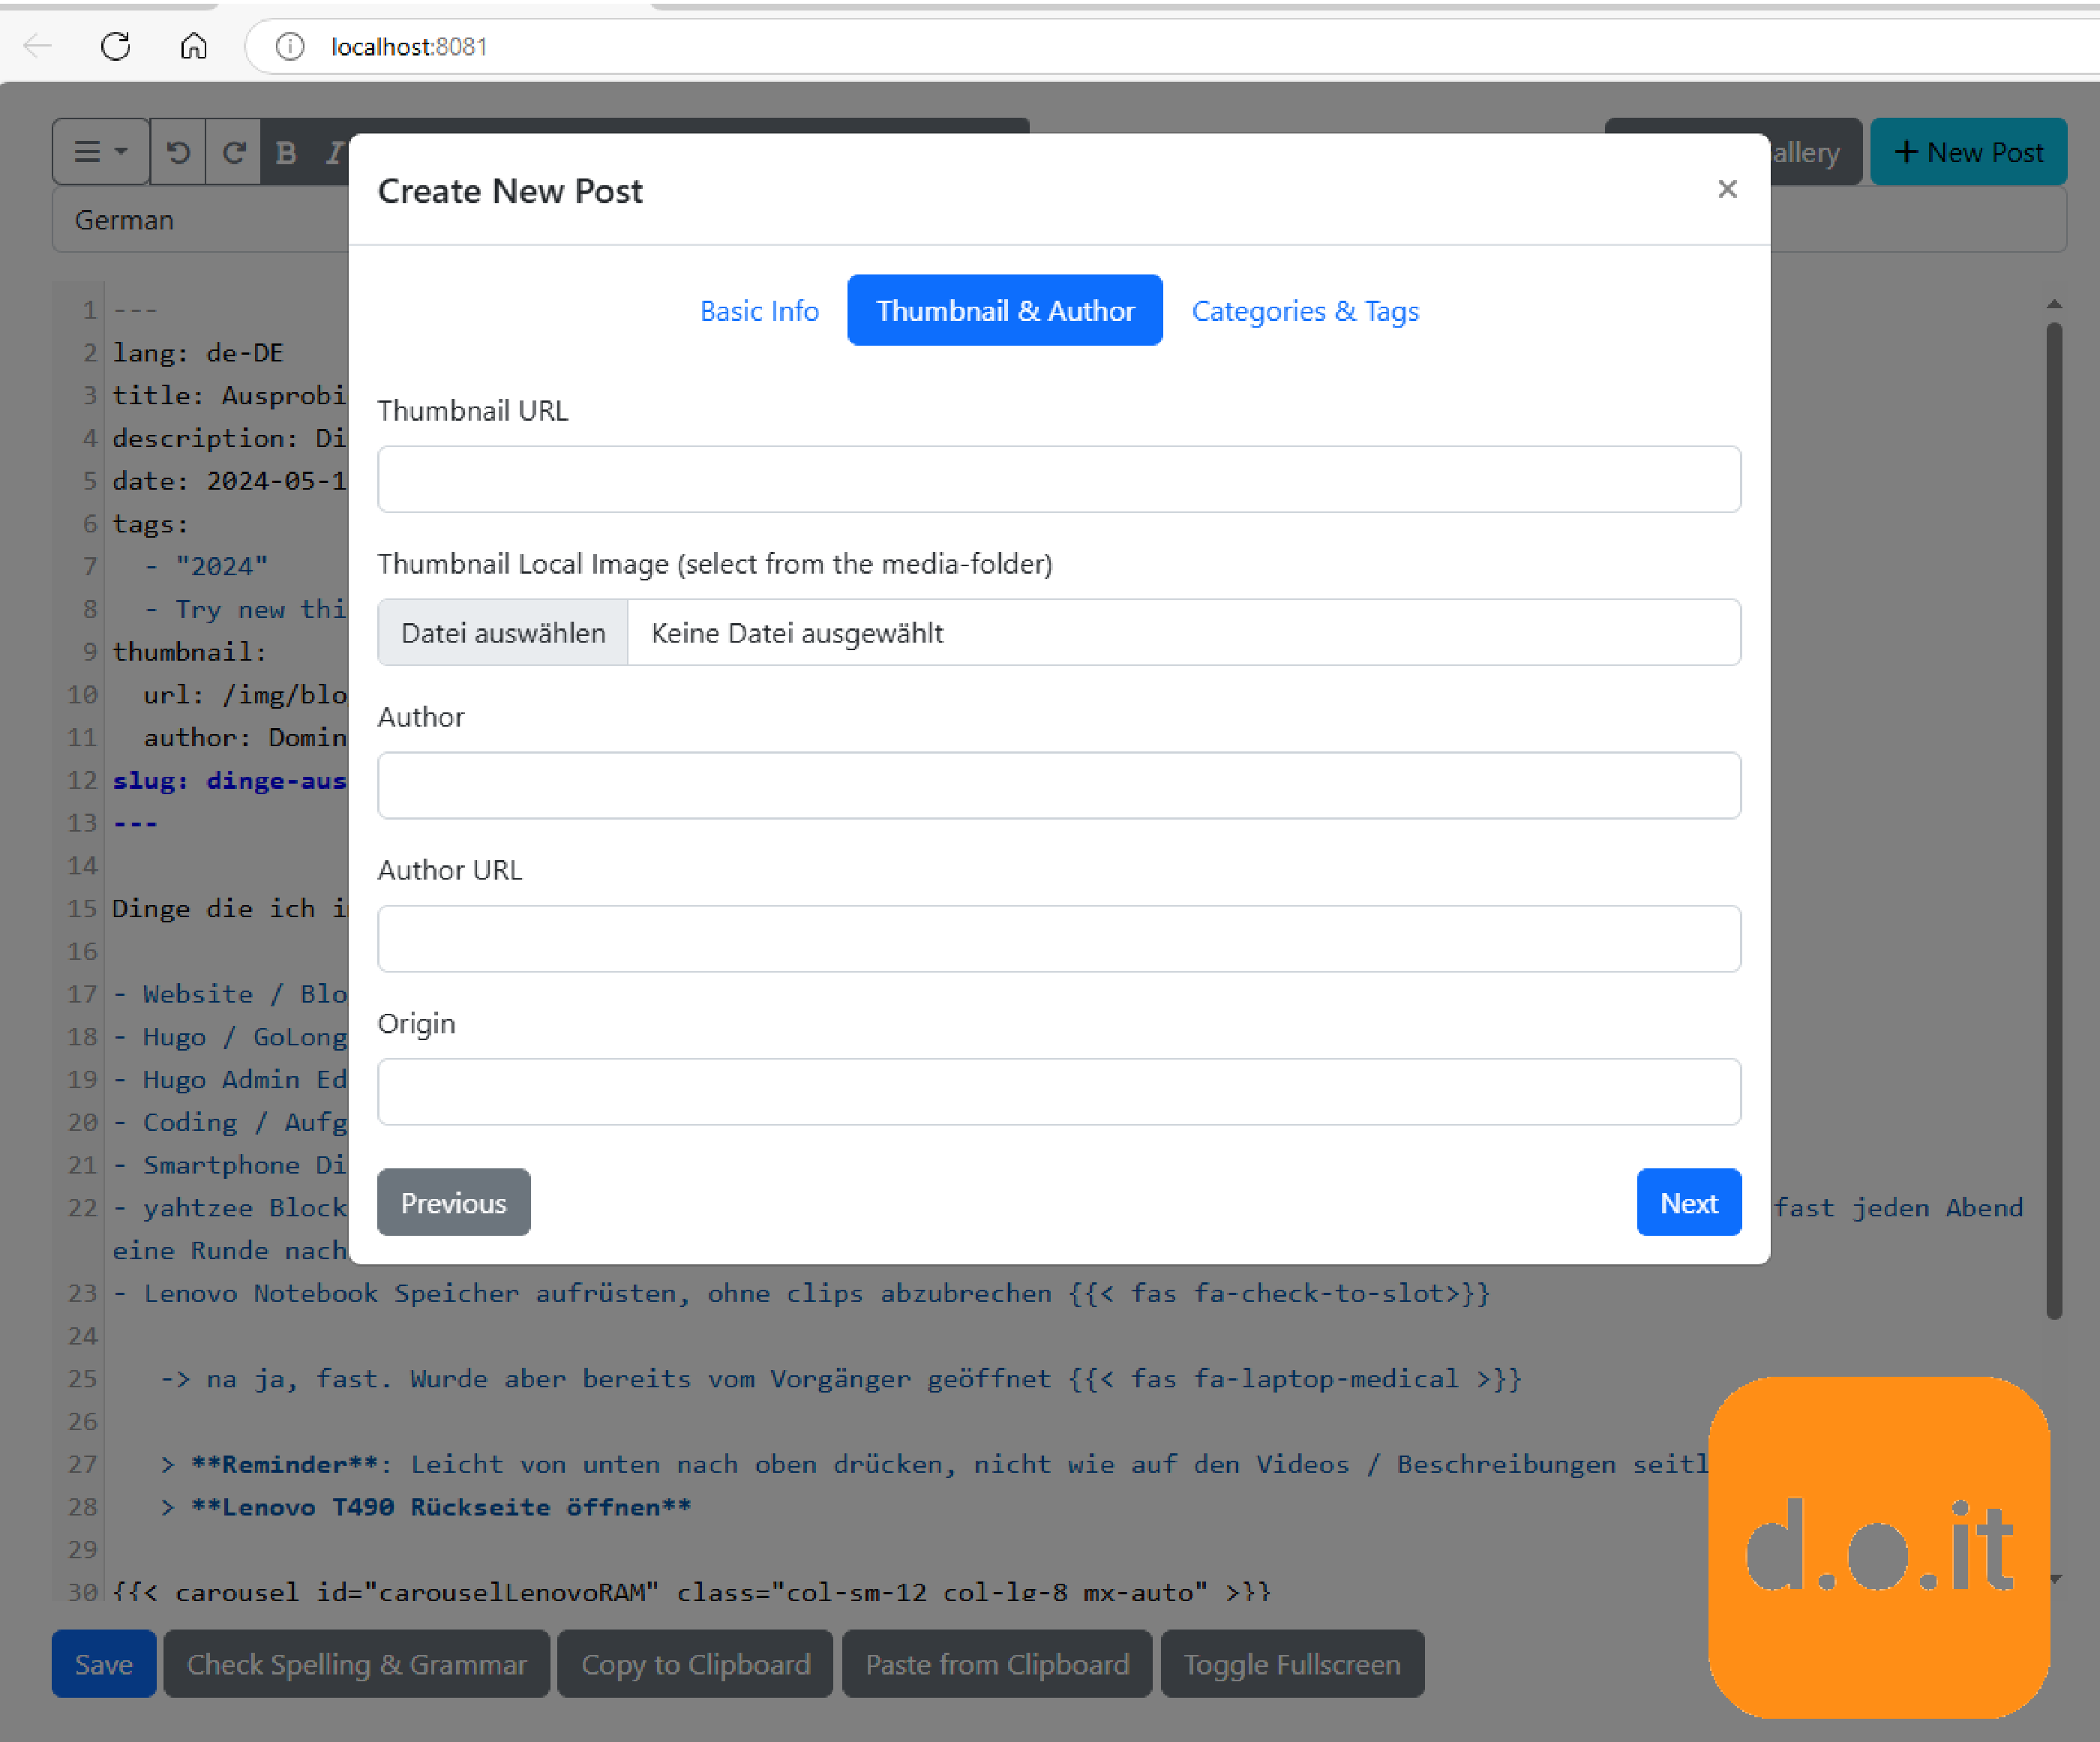Click the Author URL input field
The image size is (2100, 1742).
tap(1059, 937)
